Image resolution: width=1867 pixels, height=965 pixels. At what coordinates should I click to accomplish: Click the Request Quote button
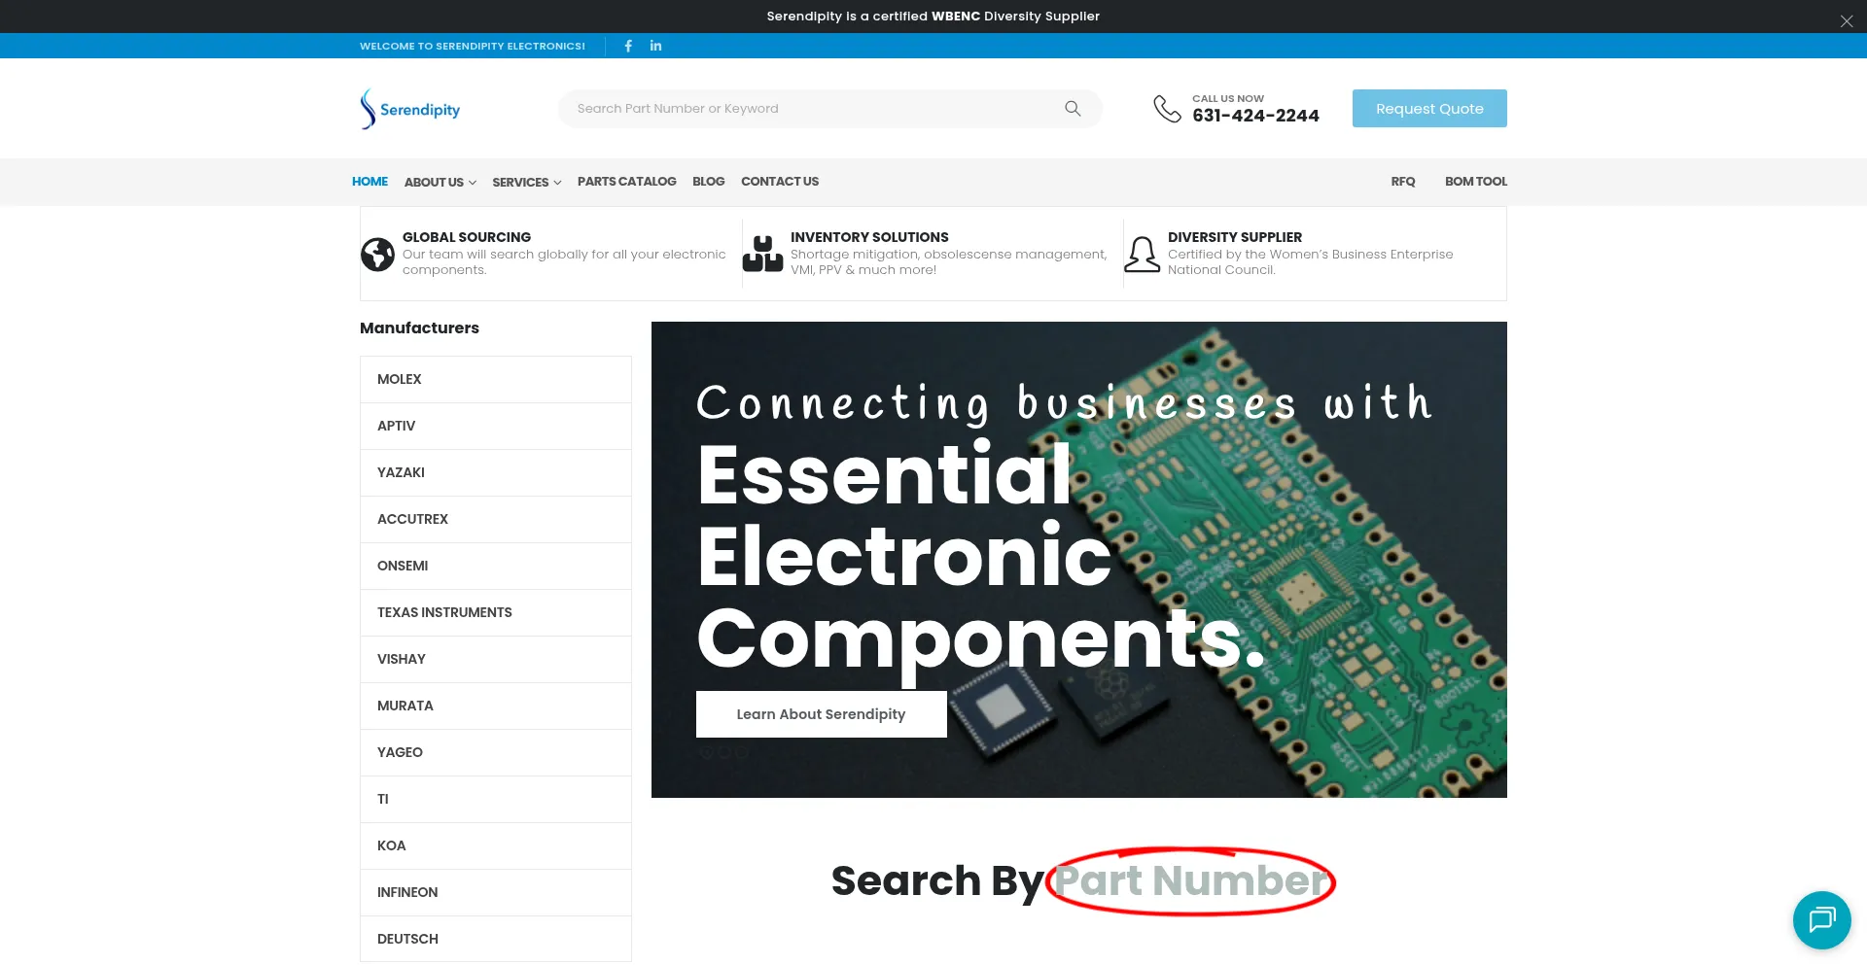[1428, 109]
